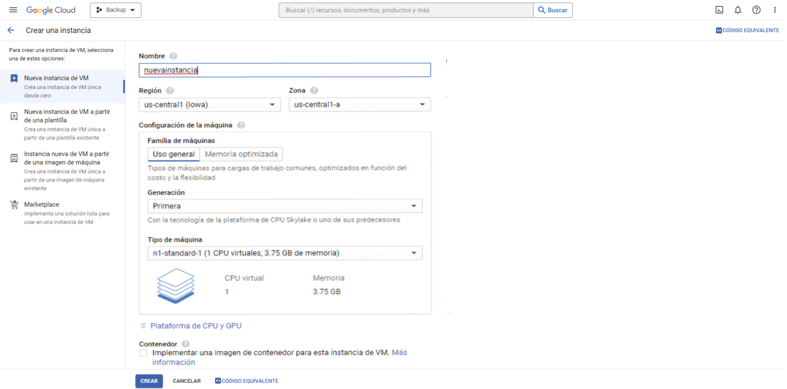The width and height of the screenshot is (787, 389).
Task: Expand Plataforma de CPU y GPU section
Action: 195,326
